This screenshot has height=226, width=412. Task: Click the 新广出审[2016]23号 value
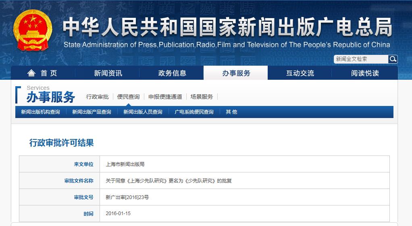pos(127,197)
